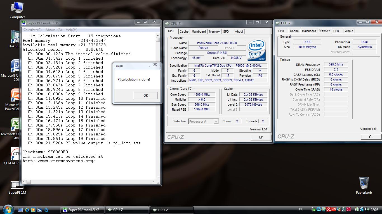The image size is (382, 214).
Task: Click the power plug battery tray icon
Action: (x=357, y=210)
